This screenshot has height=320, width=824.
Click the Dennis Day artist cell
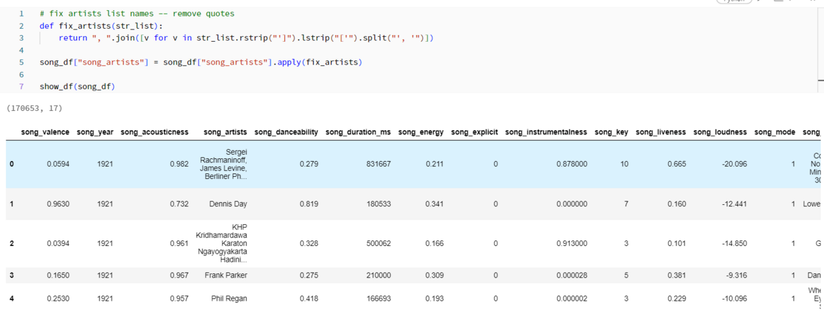(228, 204)
